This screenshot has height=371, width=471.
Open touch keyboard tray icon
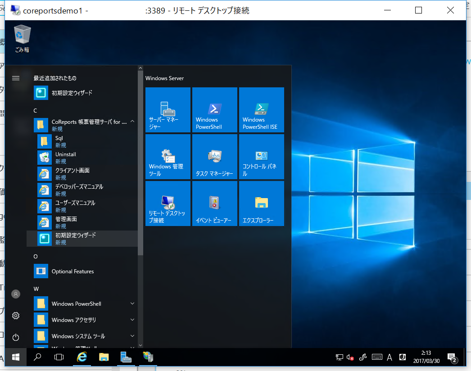377,357
